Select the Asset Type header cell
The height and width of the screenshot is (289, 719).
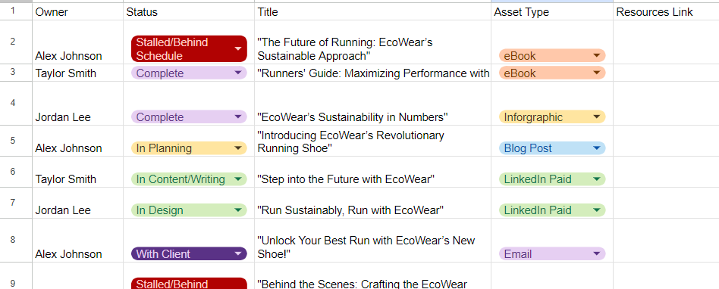coord(552,12)
